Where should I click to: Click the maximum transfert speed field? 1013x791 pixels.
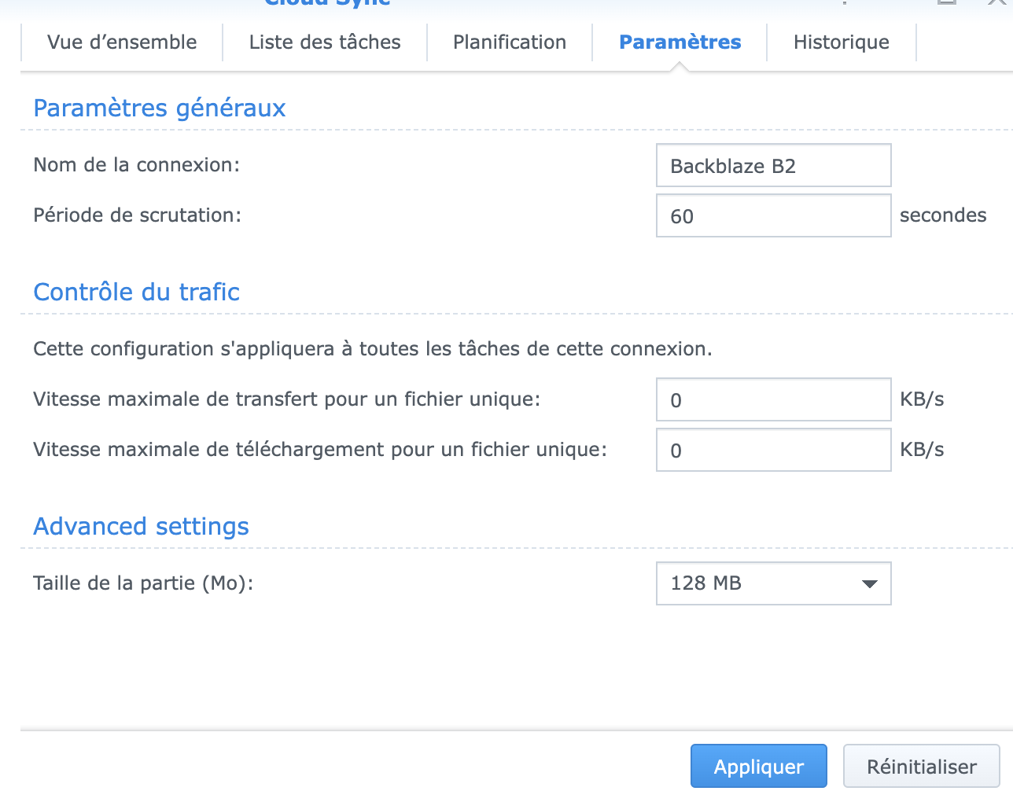tap(773, 400)
